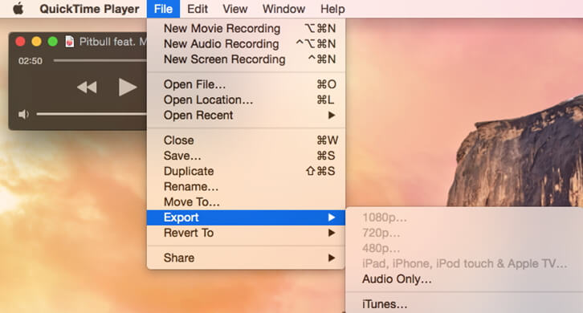Viewport: 583px width, 313px height.
Task: Click the playback progress bar
Action: click(x=100, y=60)
